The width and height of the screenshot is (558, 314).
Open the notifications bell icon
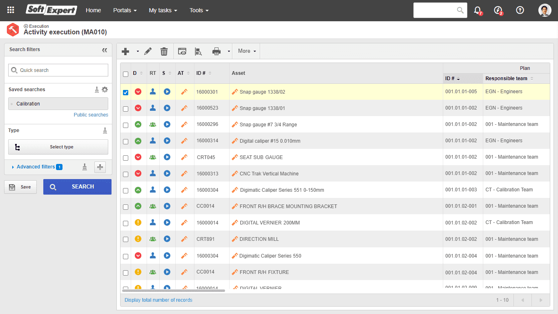(478, 10)
